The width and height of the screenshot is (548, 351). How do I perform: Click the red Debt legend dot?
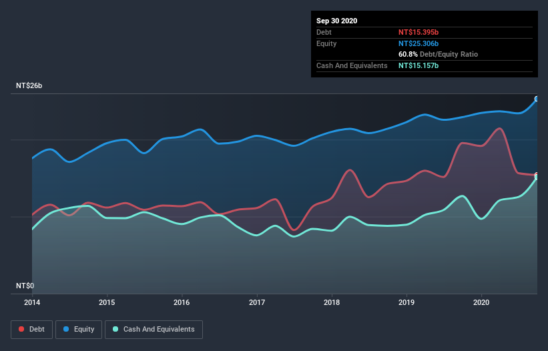[21, 329]
